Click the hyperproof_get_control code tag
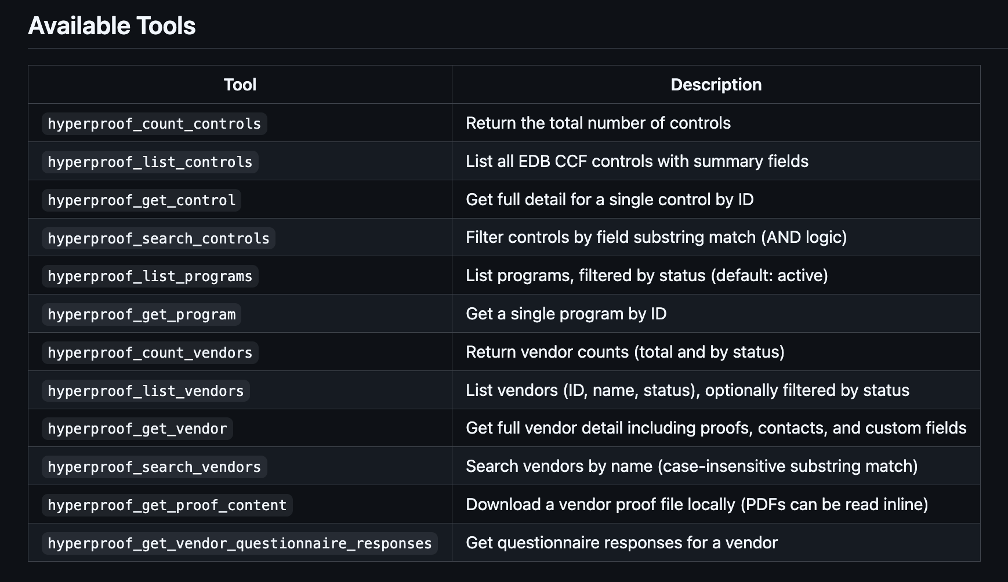Image resolution: width=1008 pixels, height=582 pixels. (x=142, y=200)
